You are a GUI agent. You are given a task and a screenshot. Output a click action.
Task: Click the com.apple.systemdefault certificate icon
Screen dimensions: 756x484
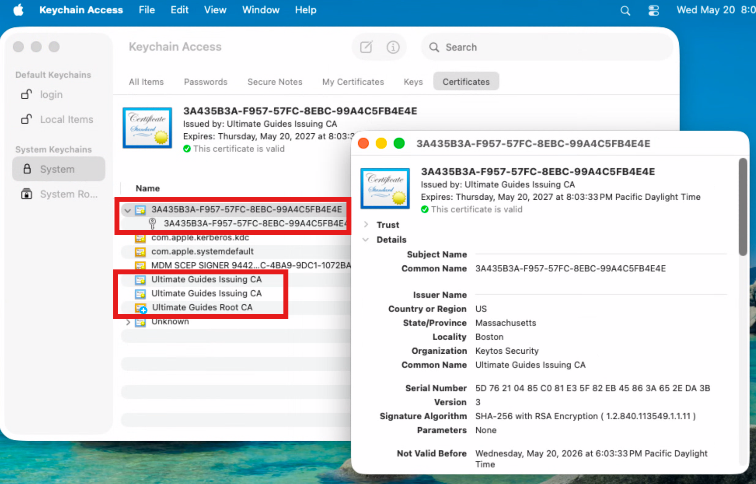click(140, 252)
